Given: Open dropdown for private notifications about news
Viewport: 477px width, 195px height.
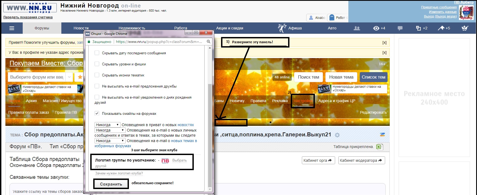Looking at the screenshot, I should click(x=107, y=125).
